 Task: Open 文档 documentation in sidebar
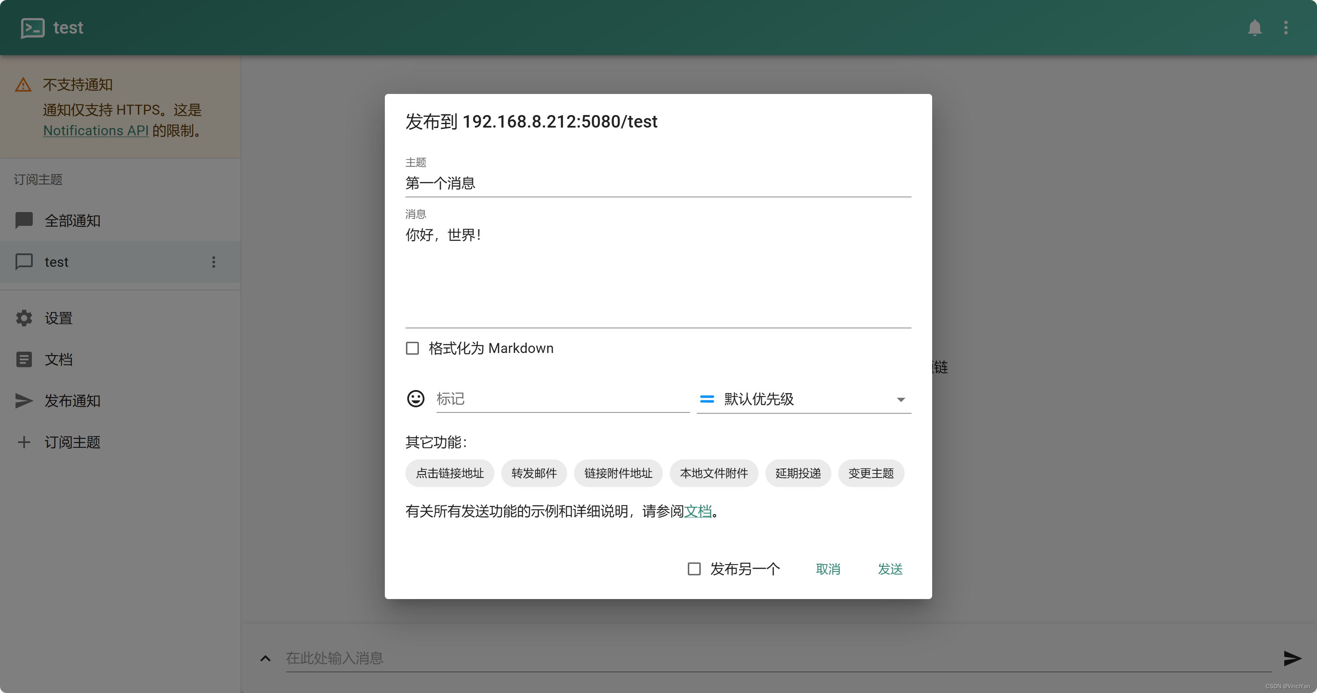pos(120,359)
